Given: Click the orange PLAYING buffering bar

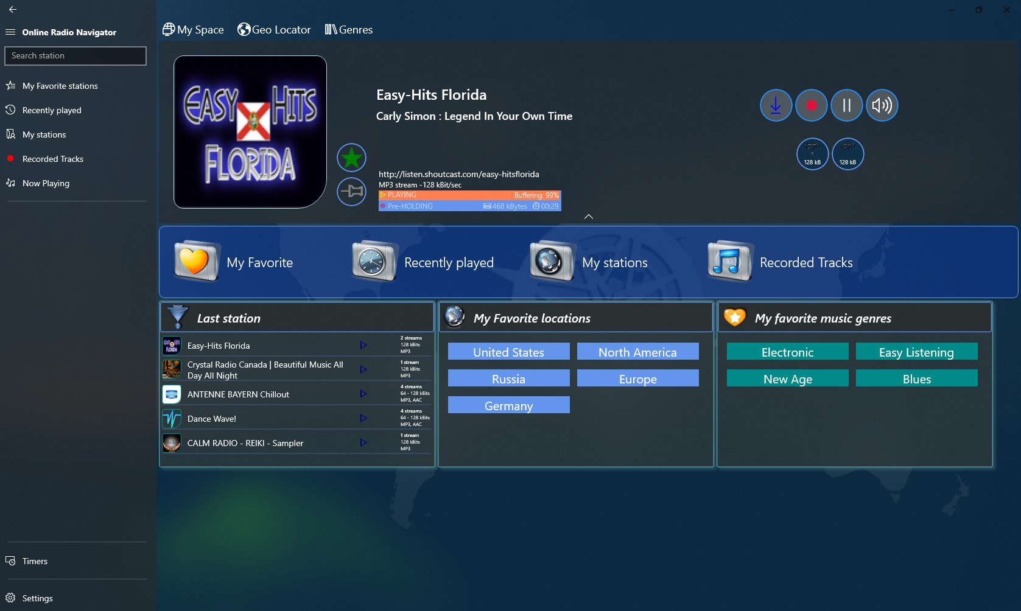Looking at the screenshot, I should click(469, 195).
